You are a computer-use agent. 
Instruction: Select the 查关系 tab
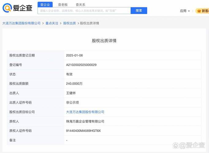(80, 5)
